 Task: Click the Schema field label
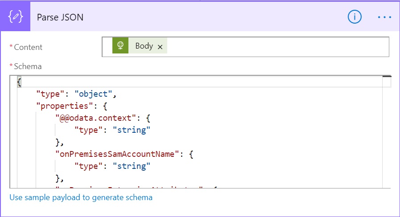[x=28, y=66]
